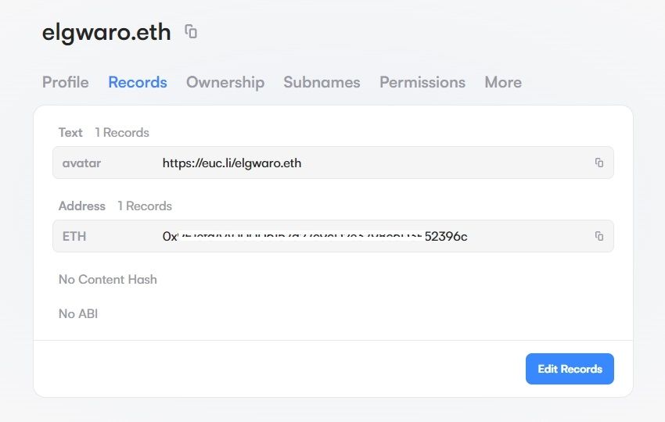
Task: Click the avatar URL https://euc.li/elgwaro.eth
Action: 232,163
